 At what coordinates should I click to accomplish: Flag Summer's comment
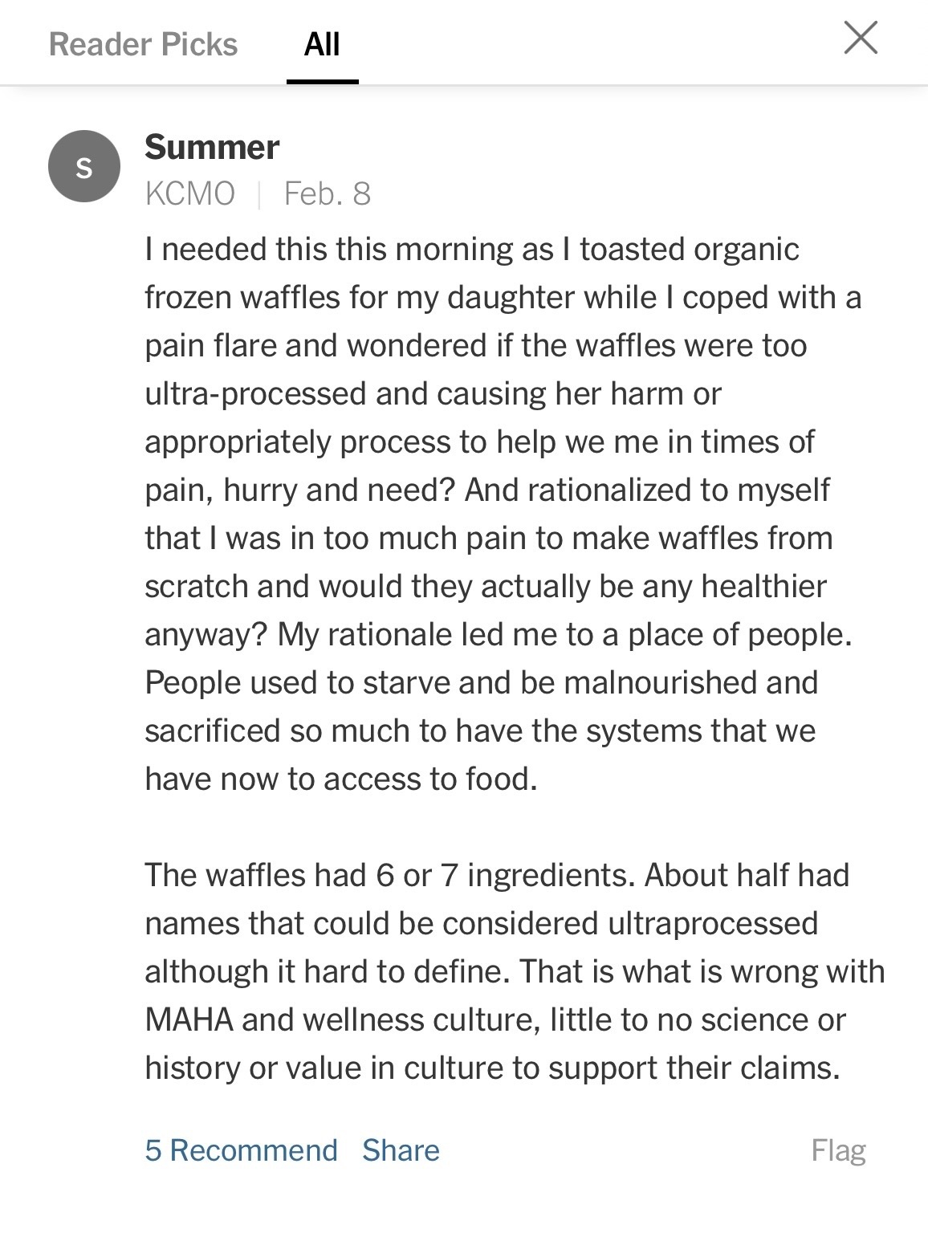(x=838, y=1150)
